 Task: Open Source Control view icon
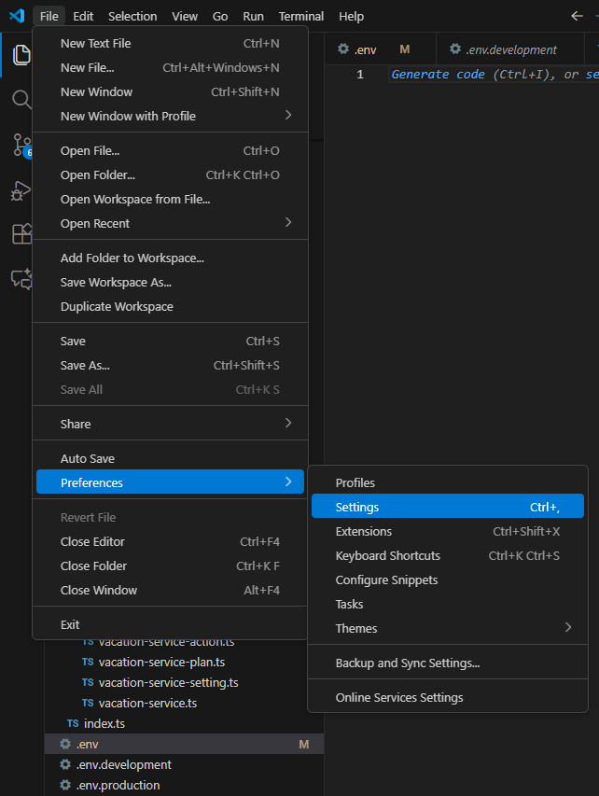[x=21, y=145]
